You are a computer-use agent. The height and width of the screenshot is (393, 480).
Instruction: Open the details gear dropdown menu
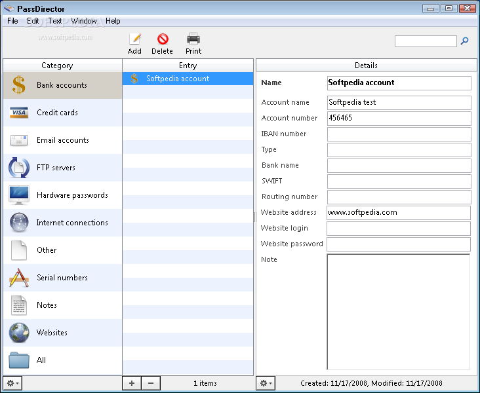tap(266, 383)
